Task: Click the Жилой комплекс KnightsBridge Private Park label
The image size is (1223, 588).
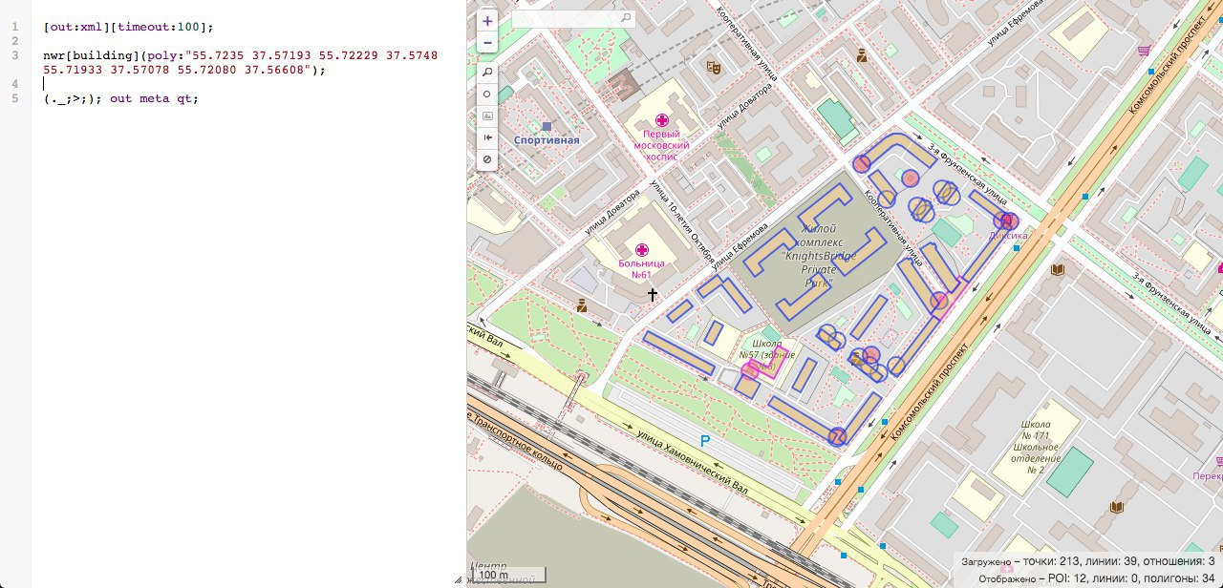Action: point(819,256)
